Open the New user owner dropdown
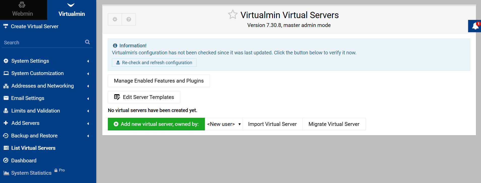Viewport: 481px width, 183px height. coord(224,124)
